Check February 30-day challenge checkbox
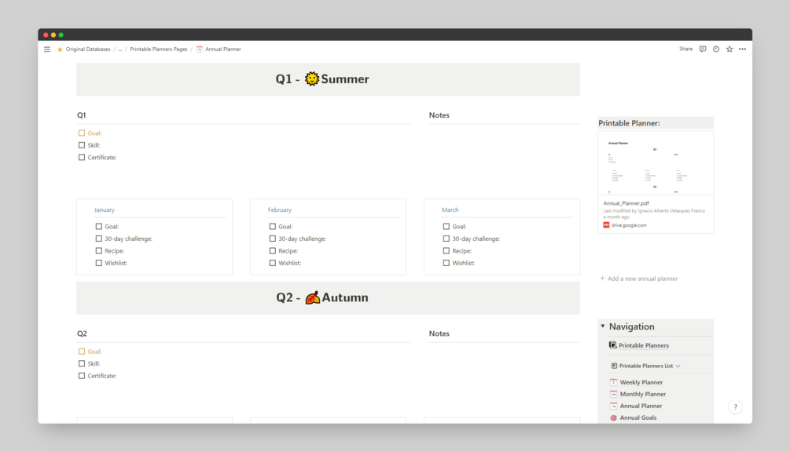Viewport: 790px width, 452px height. pos(273,239)
